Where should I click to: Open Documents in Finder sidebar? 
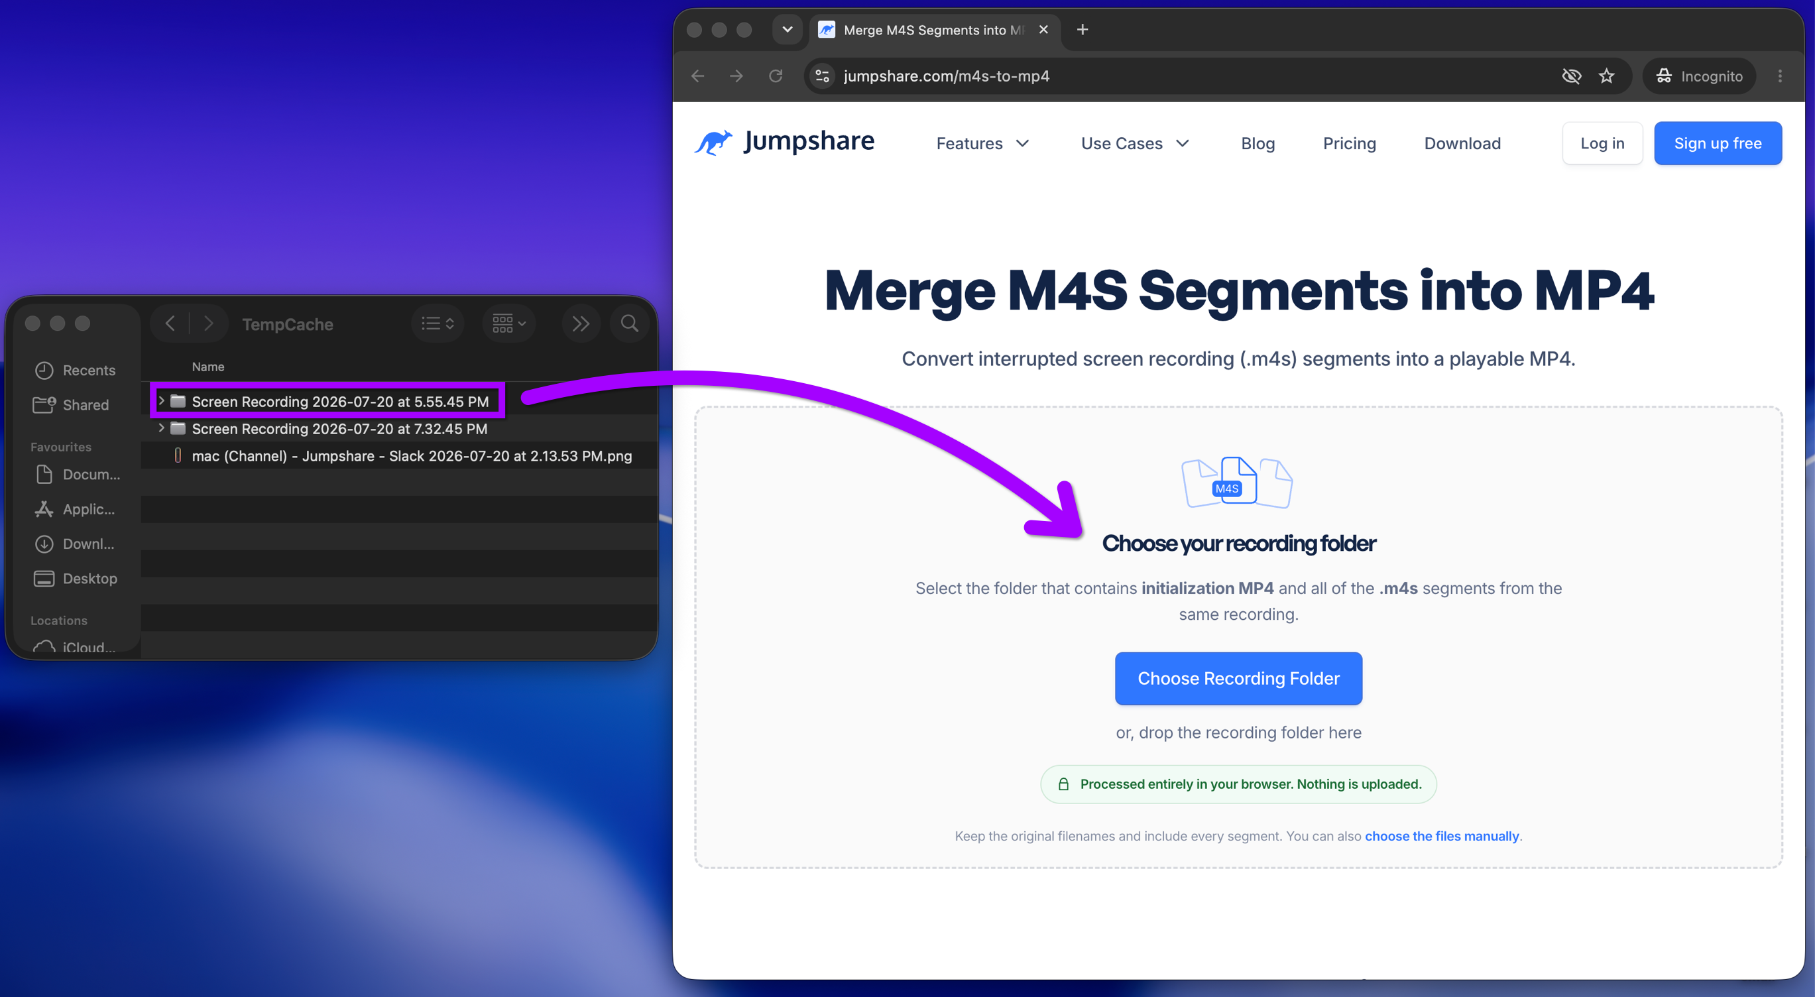[x=76, y=475]
